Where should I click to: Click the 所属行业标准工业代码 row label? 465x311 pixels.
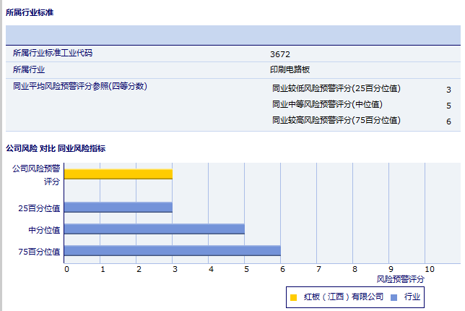coord(53,54)
